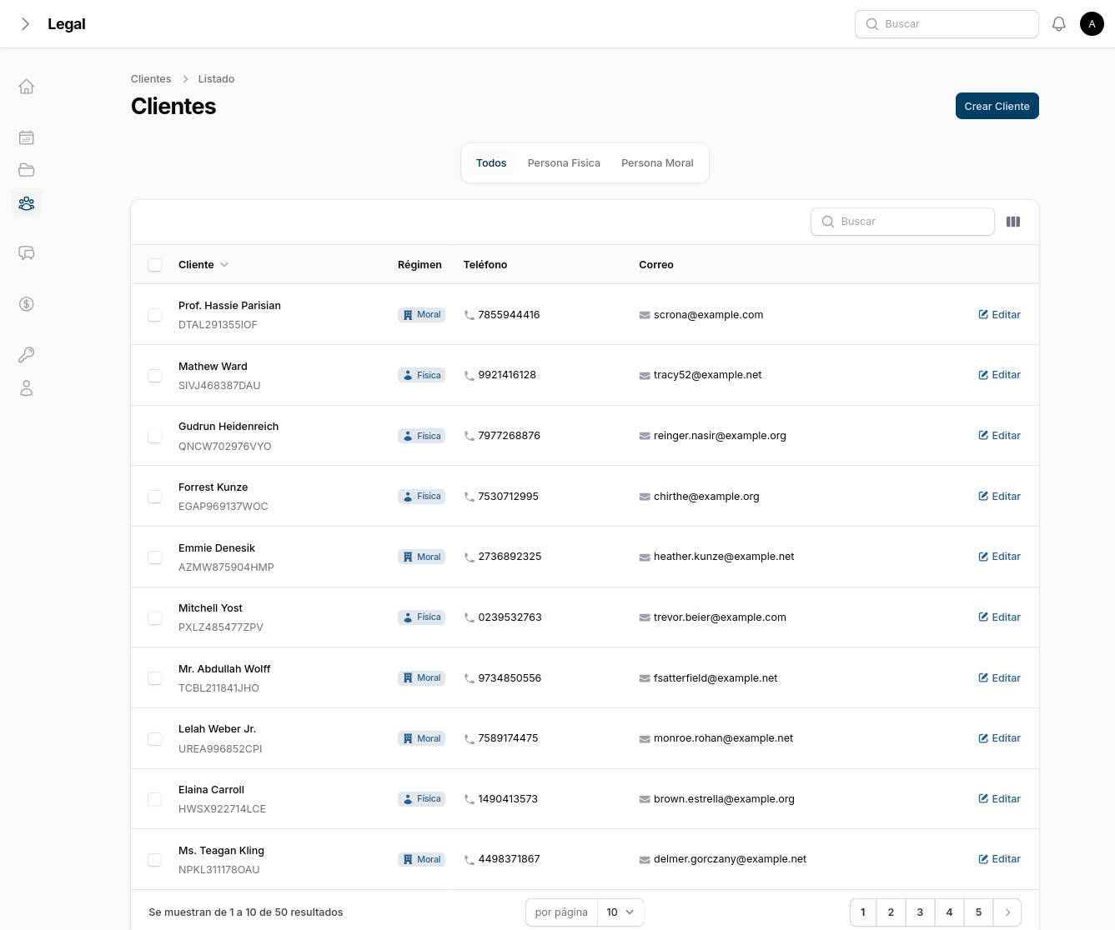
Task: Go to pagination page 3
Action: coord(920,912)
